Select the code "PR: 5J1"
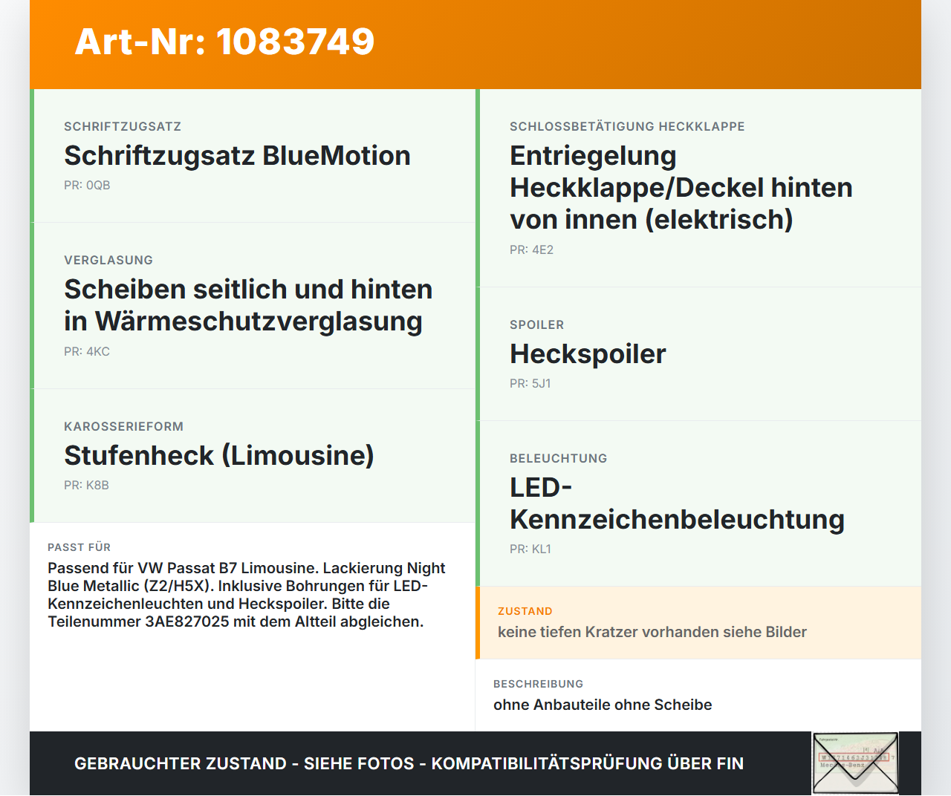951x796 pixels. (530, 383)
